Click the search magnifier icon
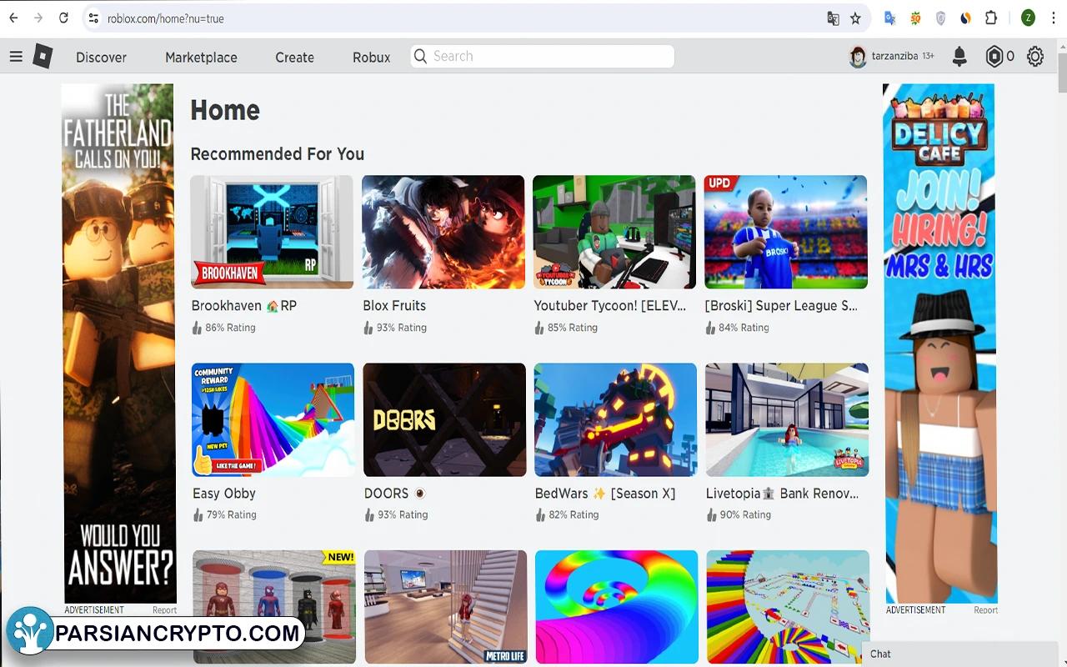The height and width of the screenshot is (667, 1067). [421, 57]
